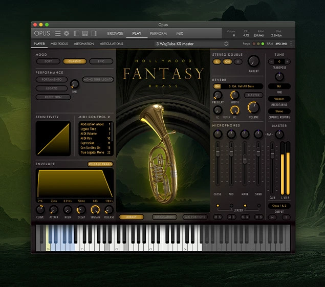The image size is (325, 287).
Task: Turn the Reverb ON switch off
Action: (217, 86)
